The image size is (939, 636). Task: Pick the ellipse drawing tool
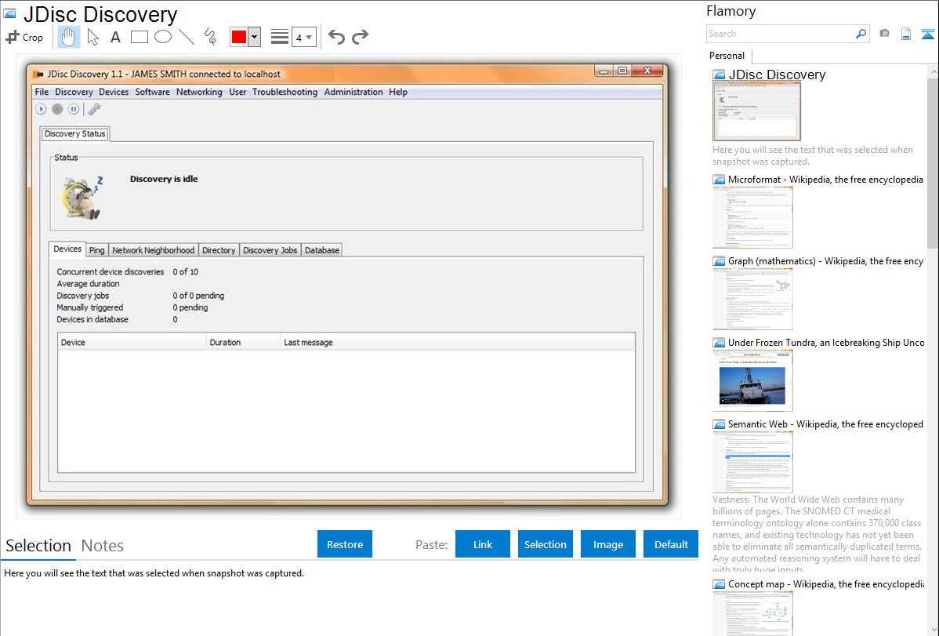point(163,37)
